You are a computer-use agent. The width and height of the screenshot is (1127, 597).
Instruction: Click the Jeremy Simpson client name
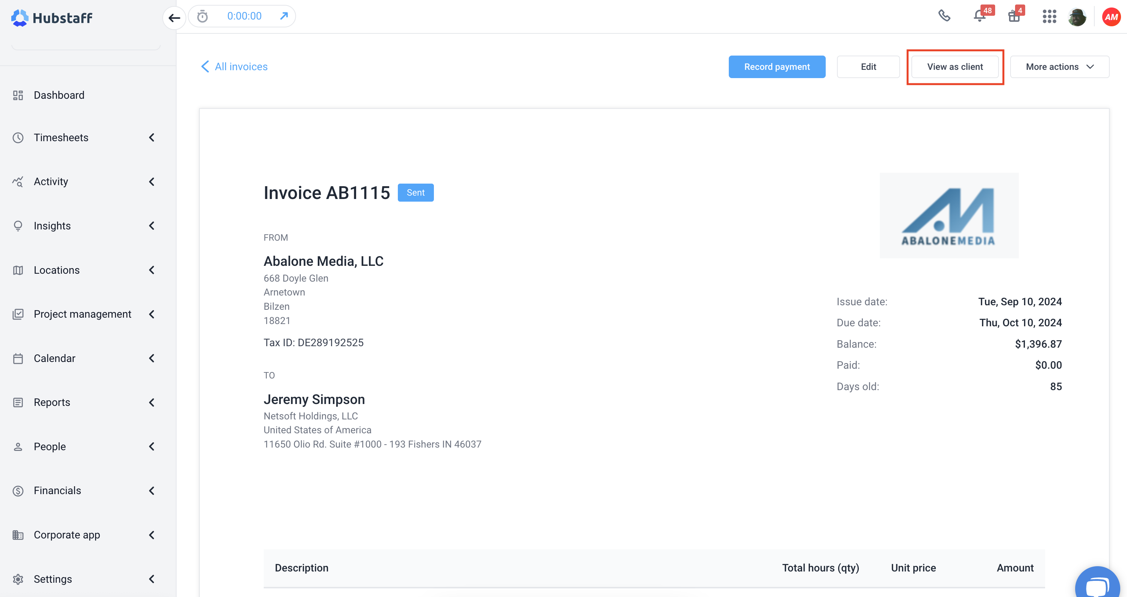(x=314, y=399)
